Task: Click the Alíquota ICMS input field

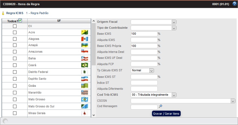Action: click(x=144, y=40)
